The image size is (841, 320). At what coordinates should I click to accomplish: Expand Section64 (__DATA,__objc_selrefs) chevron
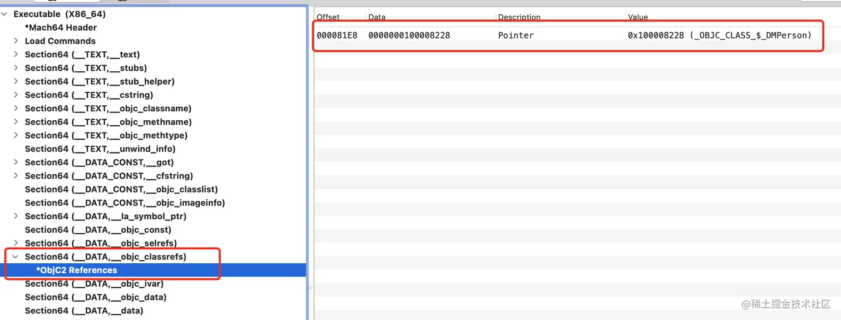pyautogui.click(x=16, y=243)
